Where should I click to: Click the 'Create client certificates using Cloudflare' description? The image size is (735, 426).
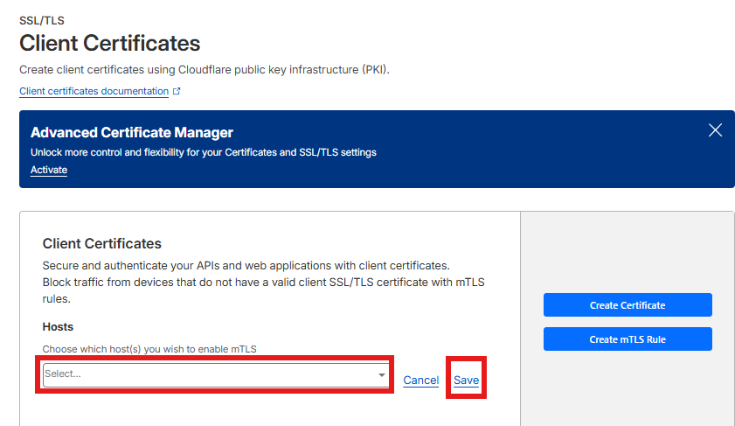(x=205, y=70)
